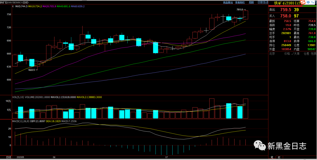Click the 涨跌 change value 19.0
The height and width of the screenshot is (160, 317).
pyautogui.click(x=288, y=25)
